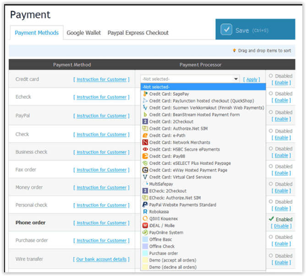The width and height of the screenshot is (306, 276).
Task: Click the PayJunction hosted checkout icon
Action: [145, 101]
